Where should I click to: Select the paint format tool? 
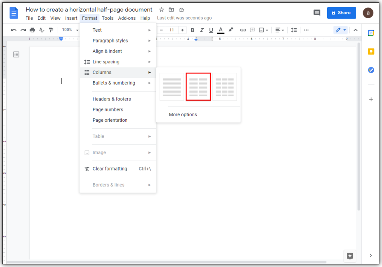click(x=51, y=30)
